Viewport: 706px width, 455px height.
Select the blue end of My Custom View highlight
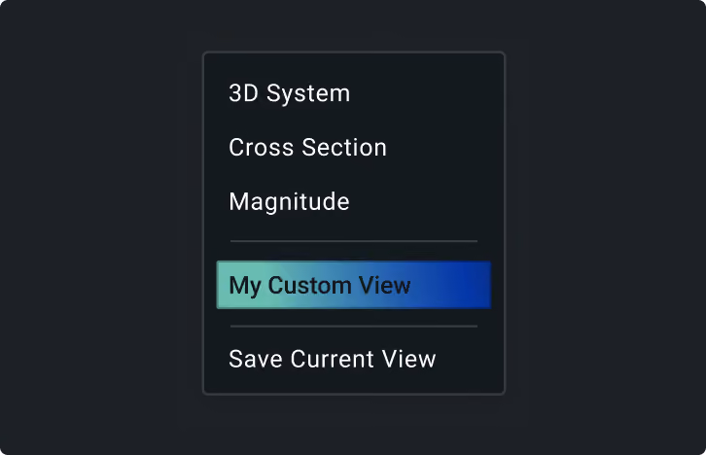click(473, 285)
